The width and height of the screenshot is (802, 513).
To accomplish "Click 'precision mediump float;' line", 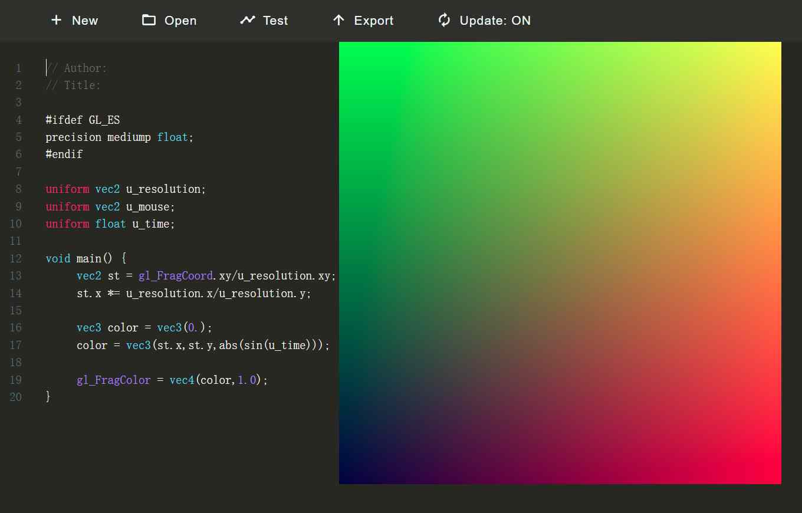I will (120, 137).
